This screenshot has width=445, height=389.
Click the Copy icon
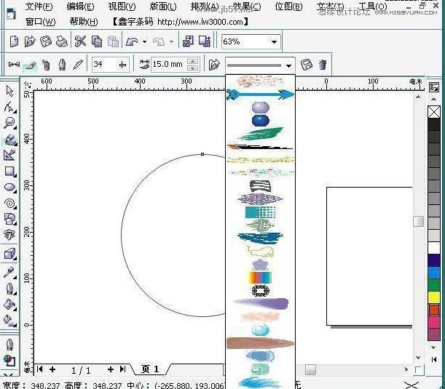click(x=97, y=41)
